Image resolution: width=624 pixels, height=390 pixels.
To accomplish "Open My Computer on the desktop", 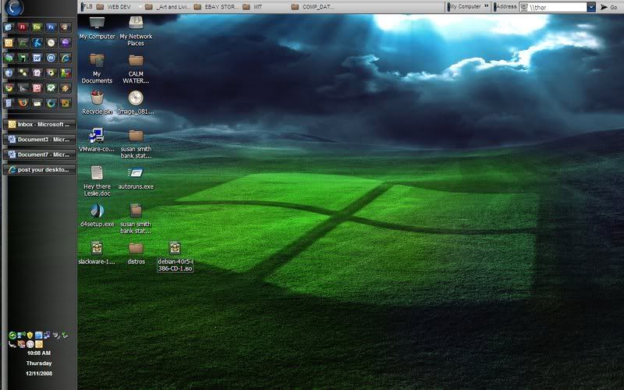I will [x=97, y=23].
